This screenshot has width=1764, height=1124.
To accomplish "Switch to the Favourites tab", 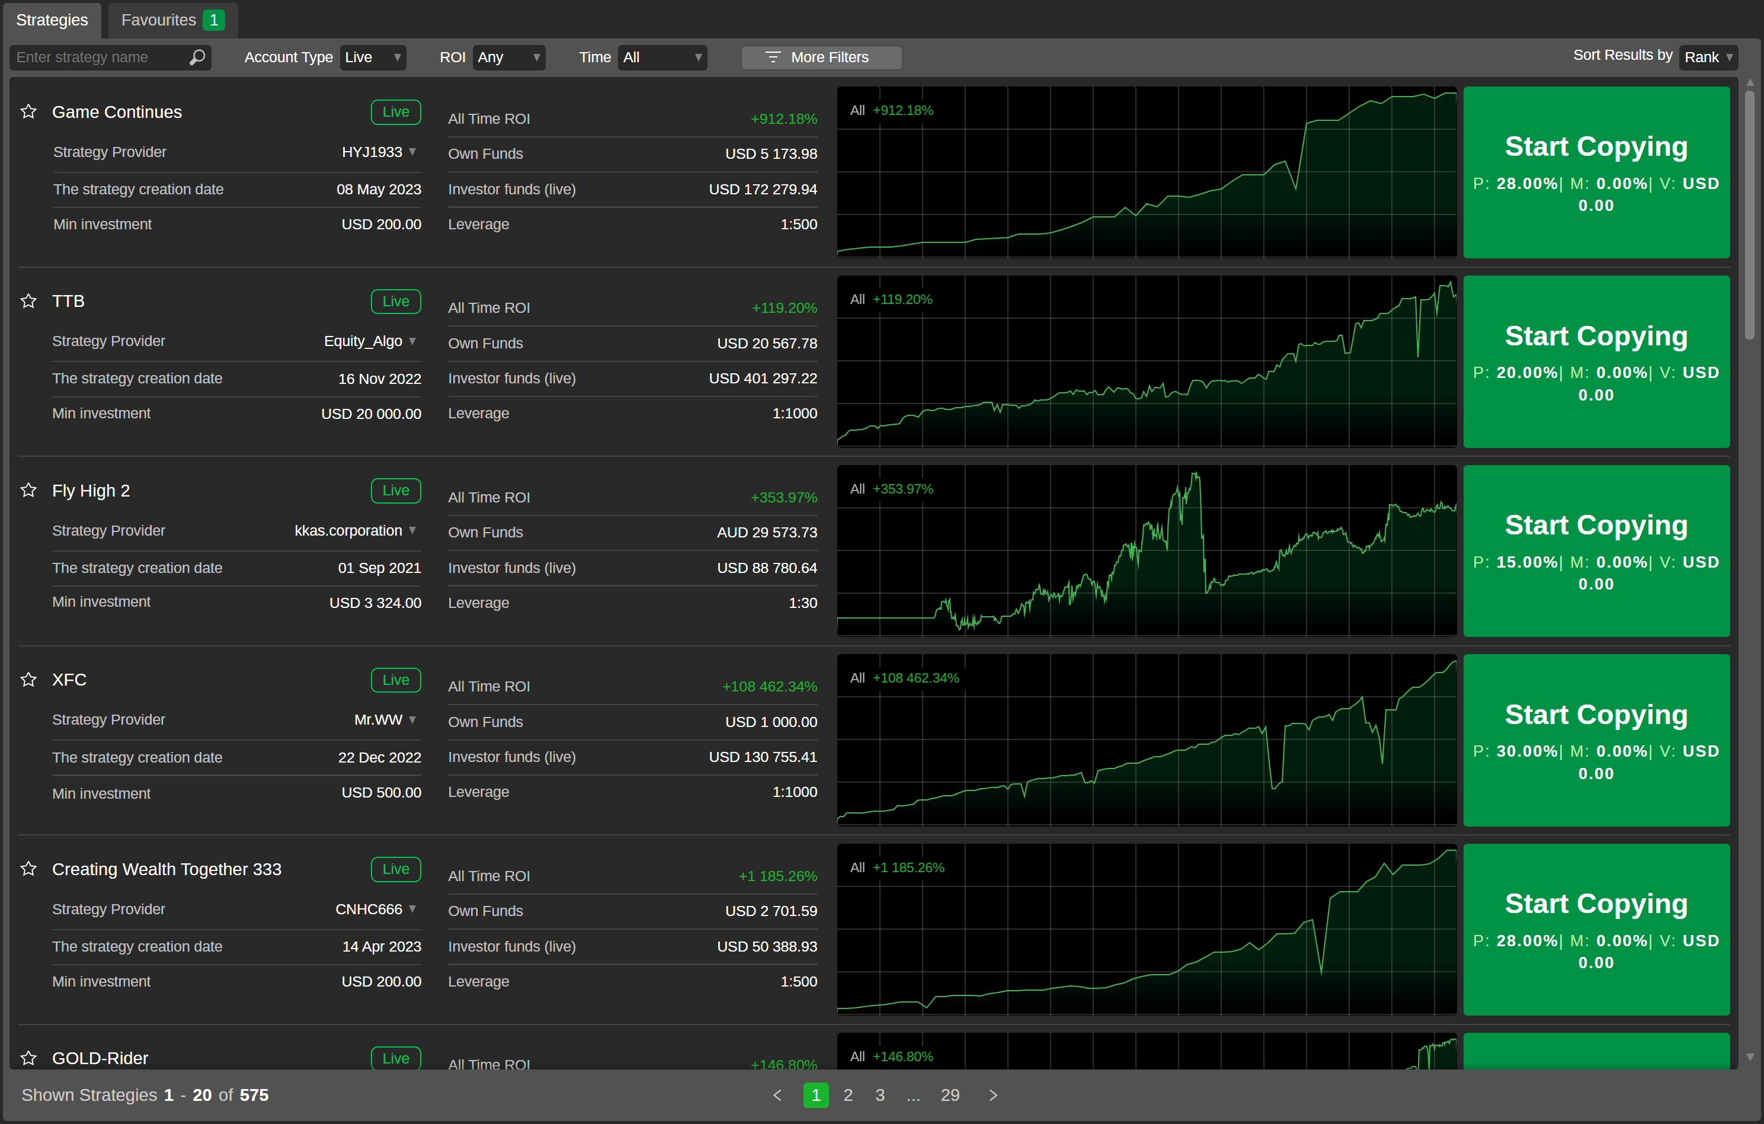I will click(x=158, y=20).
